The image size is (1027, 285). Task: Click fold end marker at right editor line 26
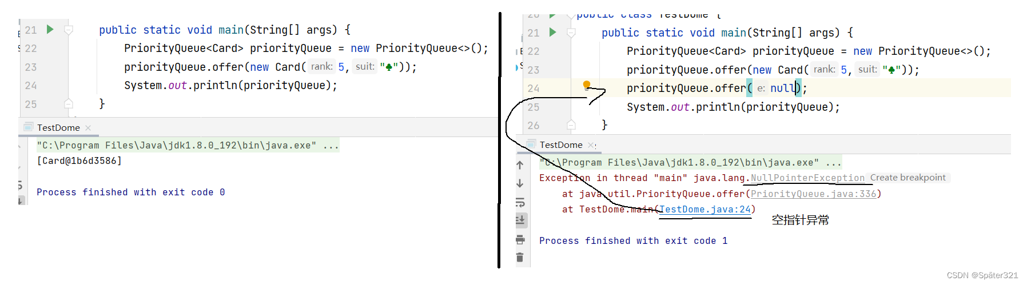[571, 125]
